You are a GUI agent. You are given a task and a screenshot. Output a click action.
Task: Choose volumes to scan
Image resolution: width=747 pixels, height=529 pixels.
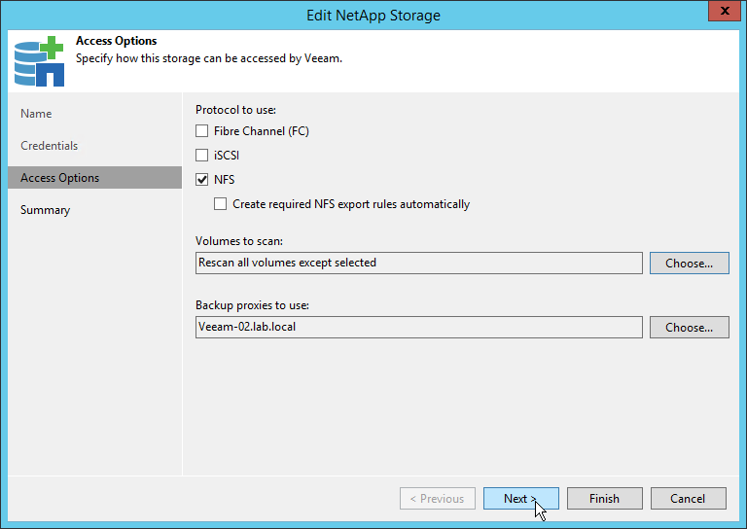[689, 263]
